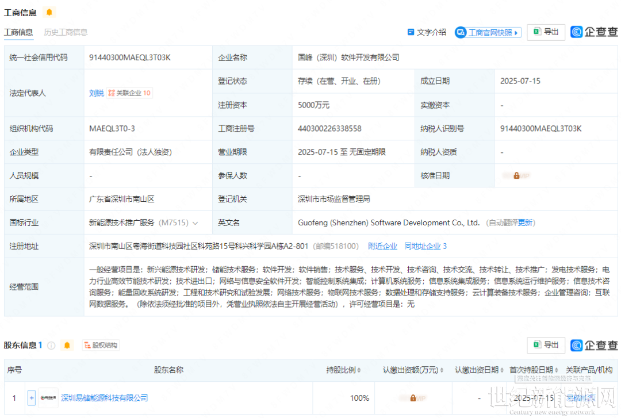Click 工商注册号 value 440300226338558
This screenshot has height=418, width=621.
tap(329, 128)
